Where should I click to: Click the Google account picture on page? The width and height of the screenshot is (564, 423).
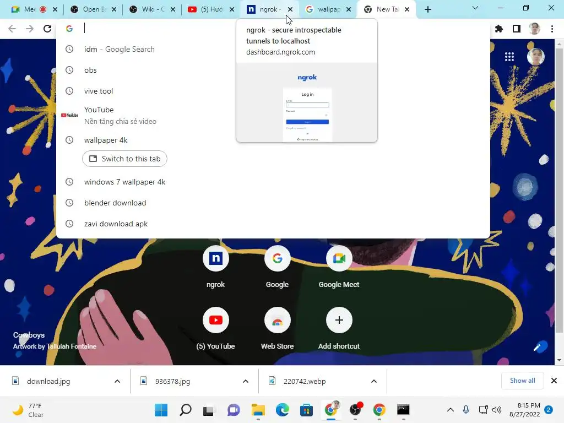(x=535, y=57)
